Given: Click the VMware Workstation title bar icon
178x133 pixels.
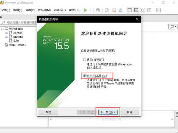Looking at the screenshot, I should coord(2,3).
